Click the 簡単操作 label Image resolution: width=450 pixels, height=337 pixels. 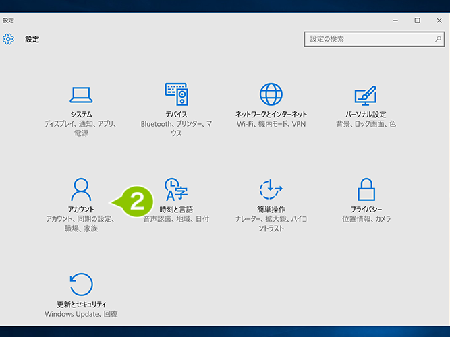271,209
